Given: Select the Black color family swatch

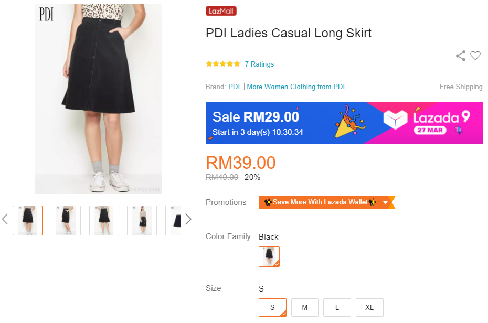Looking at the screenshot, I should click(x=269, y=257).
